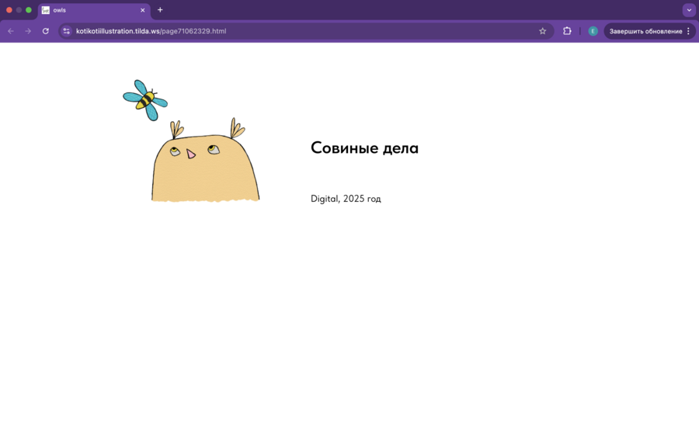
Task: Click the bee illustration
Action: pos(145,100)
